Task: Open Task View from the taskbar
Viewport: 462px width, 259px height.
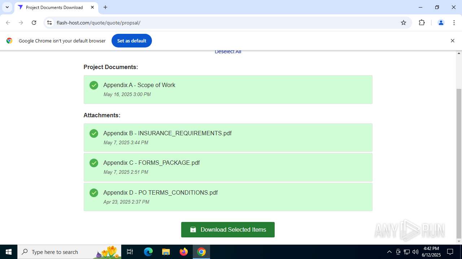Action: 130,252
